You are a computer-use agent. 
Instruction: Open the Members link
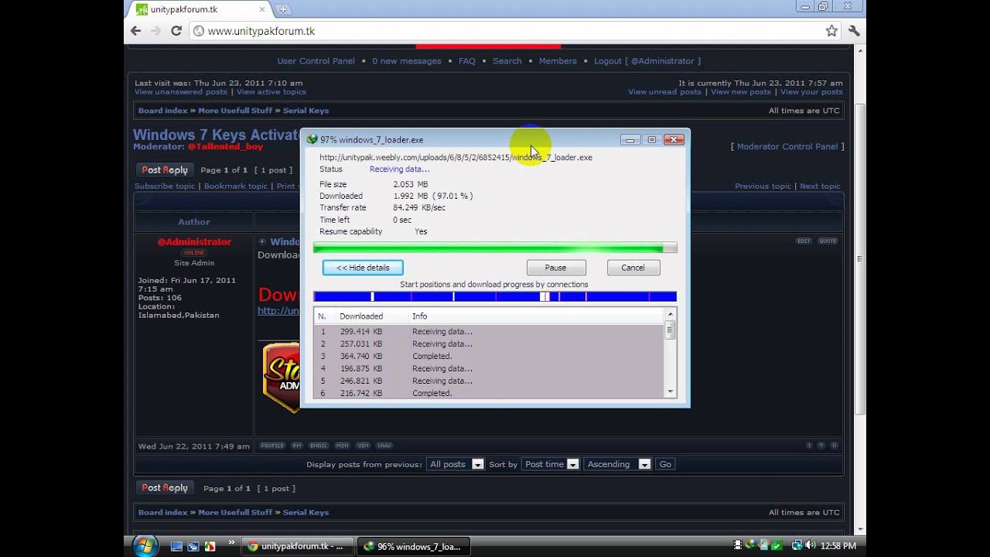click(x=558, y=61)
